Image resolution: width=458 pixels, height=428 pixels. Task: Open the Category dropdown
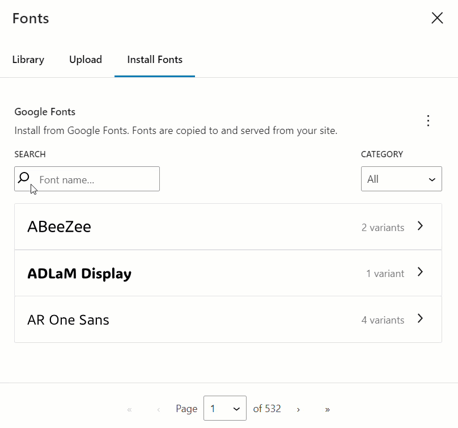point(401,179)
